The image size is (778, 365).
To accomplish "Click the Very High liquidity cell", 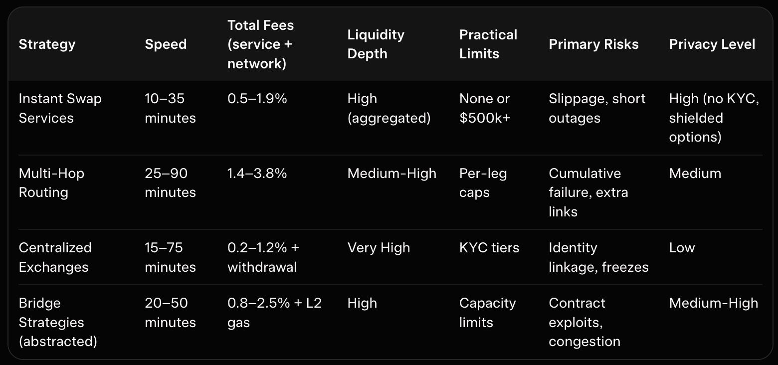I will 379,248.
